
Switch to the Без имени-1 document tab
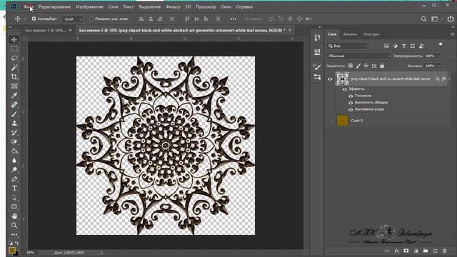click(x=46, y=30)
